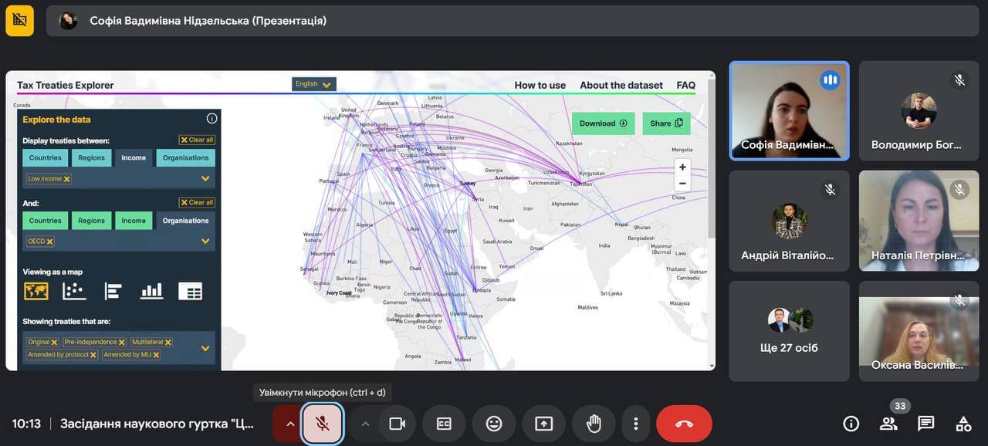
Task: Leave the call with red hang-up button
Action: (x=684, y=424)
